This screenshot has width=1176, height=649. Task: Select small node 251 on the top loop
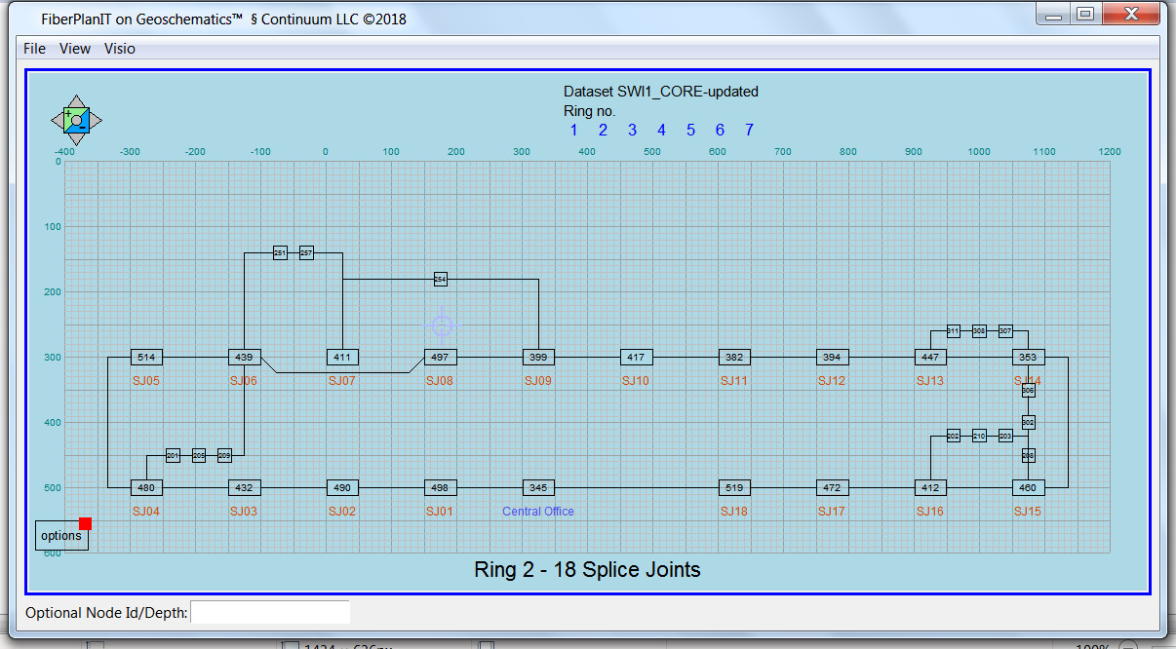click(x=280, y=253)
